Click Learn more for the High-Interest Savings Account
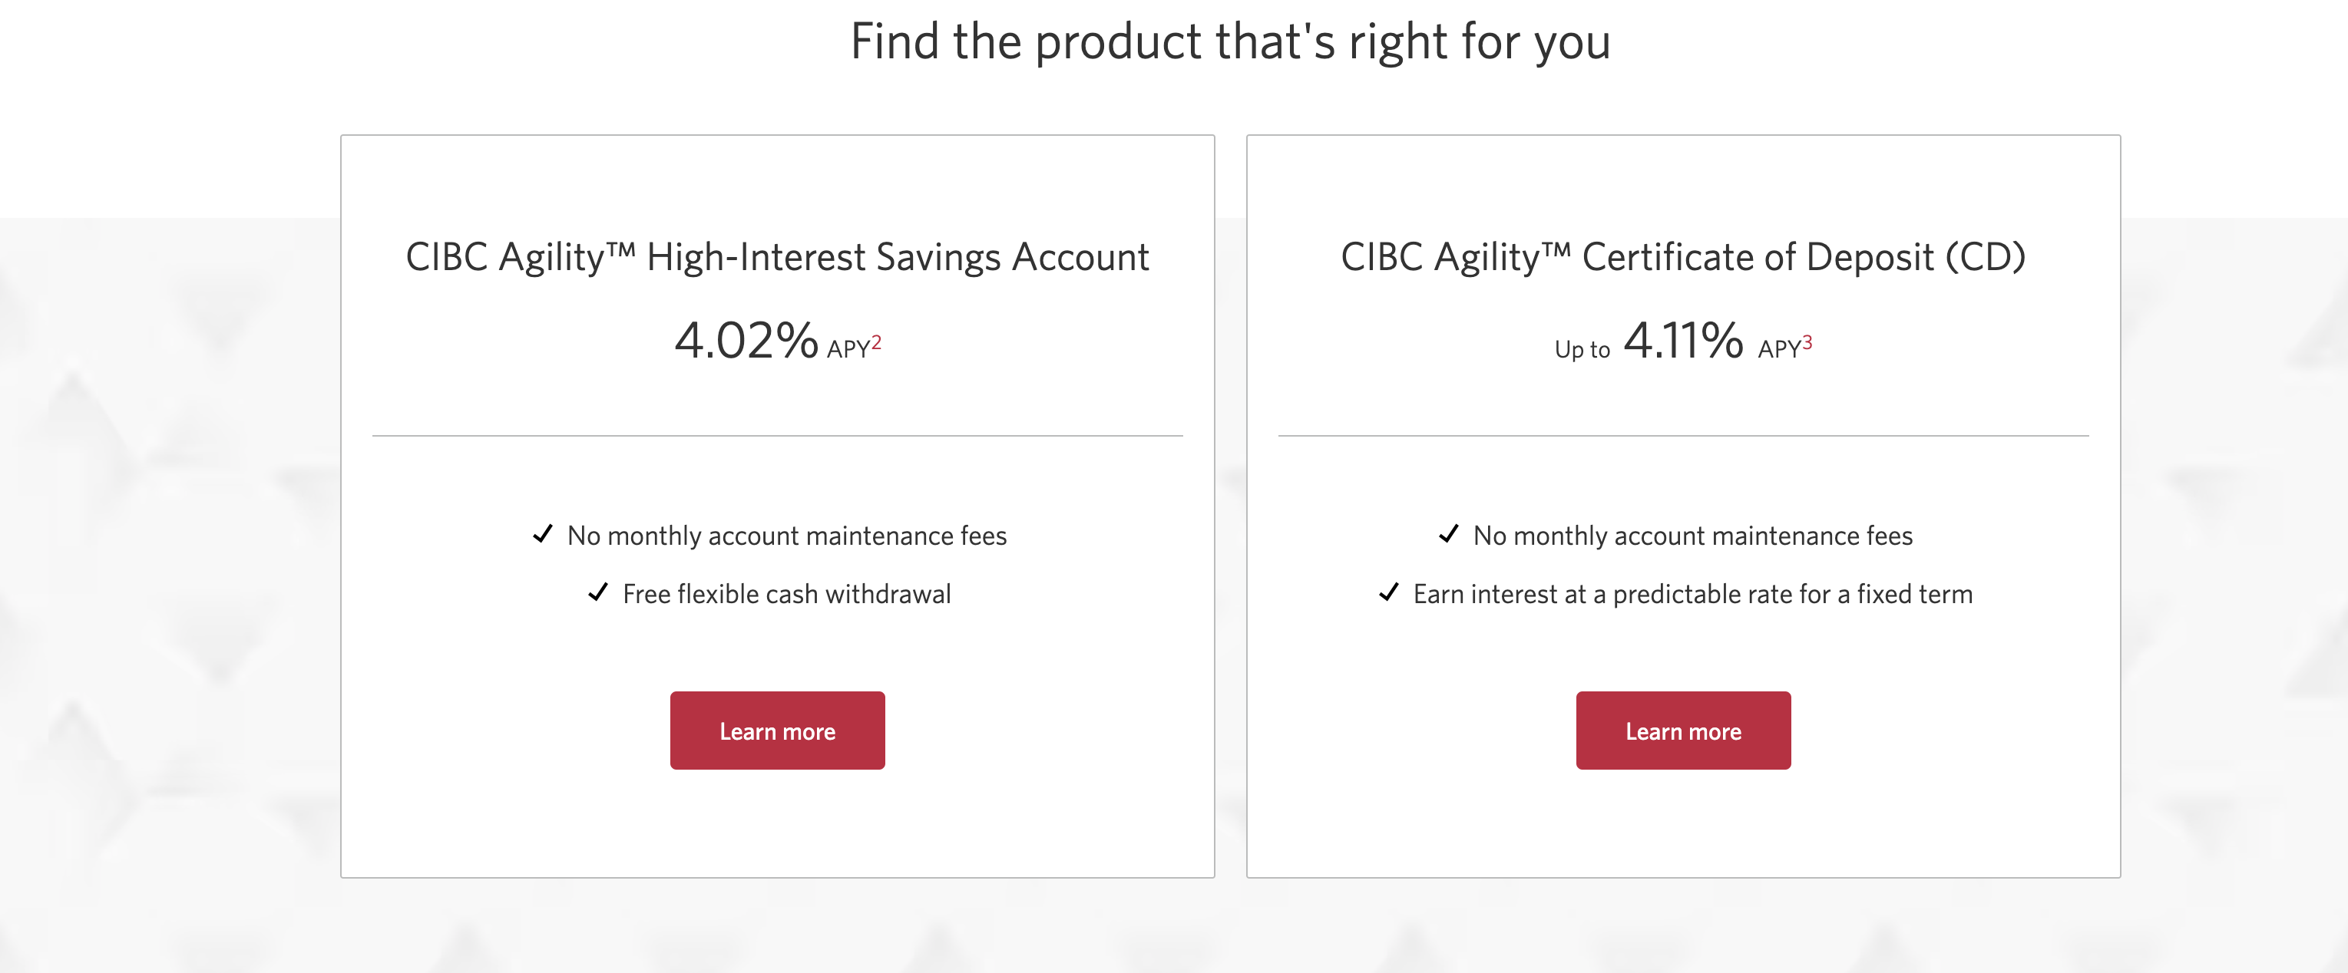The width and height of the screenshot is (2348, 973). coord(776,730)
